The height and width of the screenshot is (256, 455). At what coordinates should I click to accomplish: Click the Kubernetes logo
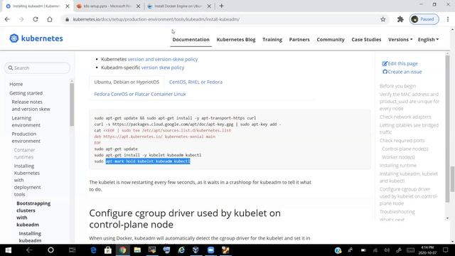point(36,38)
